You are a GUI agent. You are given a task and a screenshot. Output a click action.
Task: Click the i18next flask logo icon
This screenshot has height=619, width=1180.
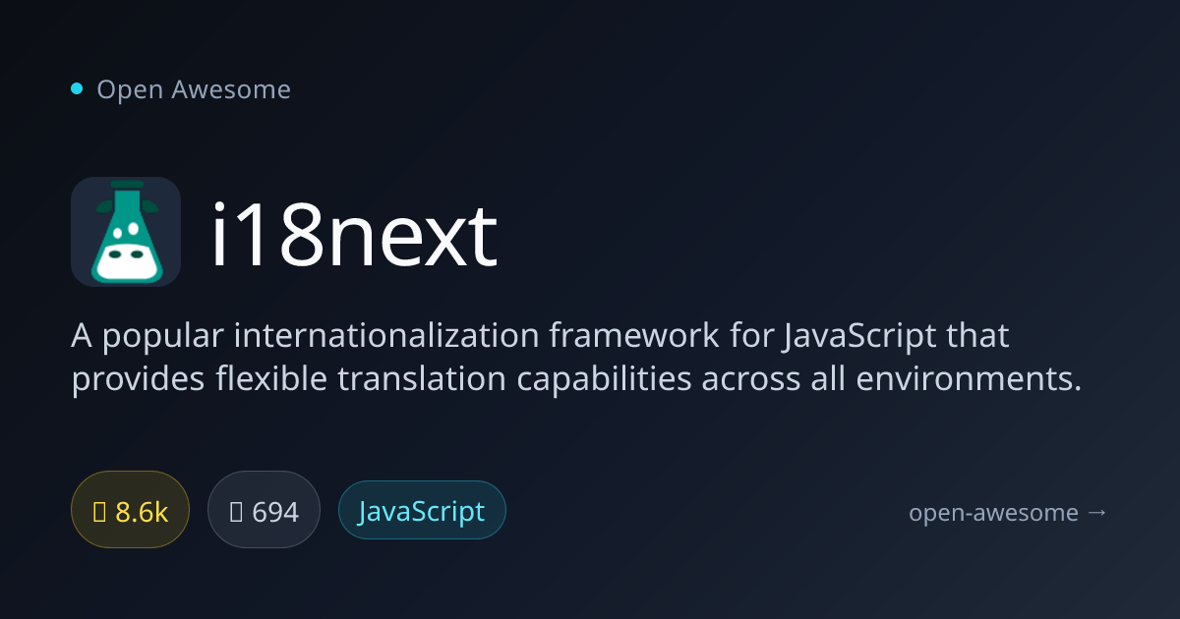(x=126, y=232)
